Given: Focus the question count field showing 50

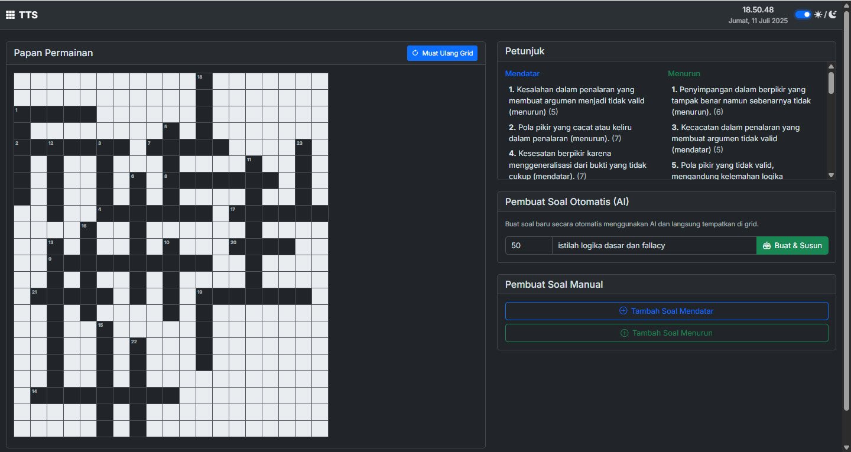Looking at the screenshot, I should click(528, 245).
